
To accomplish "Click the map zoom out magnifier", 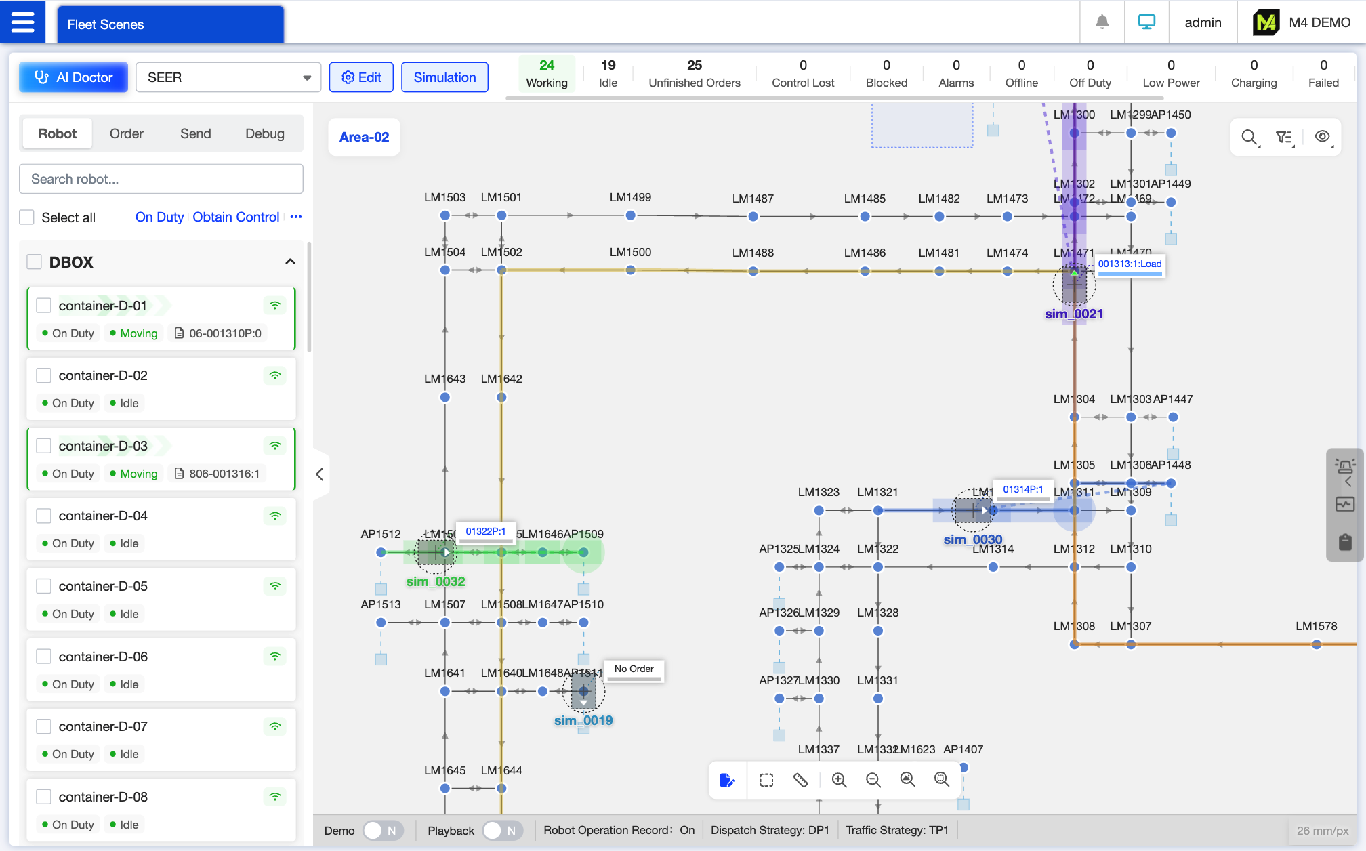I will (873, 780).
